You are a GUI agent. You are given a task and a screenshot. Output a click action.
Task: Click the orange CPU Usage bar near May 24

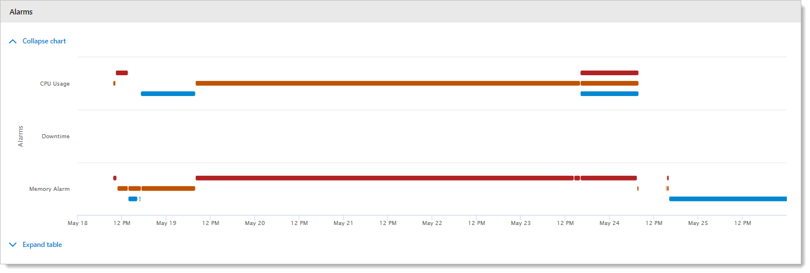point(609,83)
